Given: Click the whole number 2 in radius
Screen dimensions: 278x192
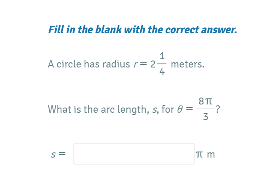Looking at the screenshot, I should (x=153, y=64).
